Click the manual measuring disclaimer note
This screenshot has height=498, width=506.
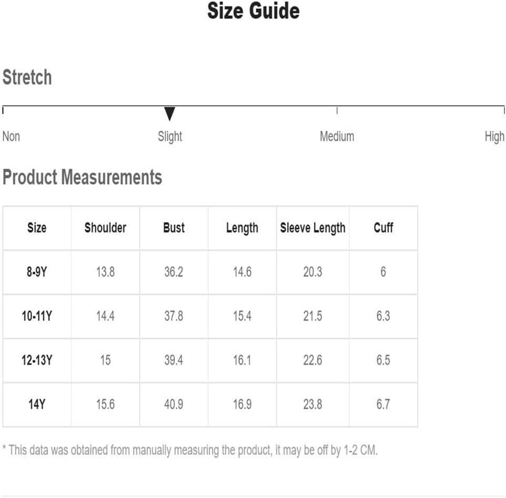coord(190,450)
